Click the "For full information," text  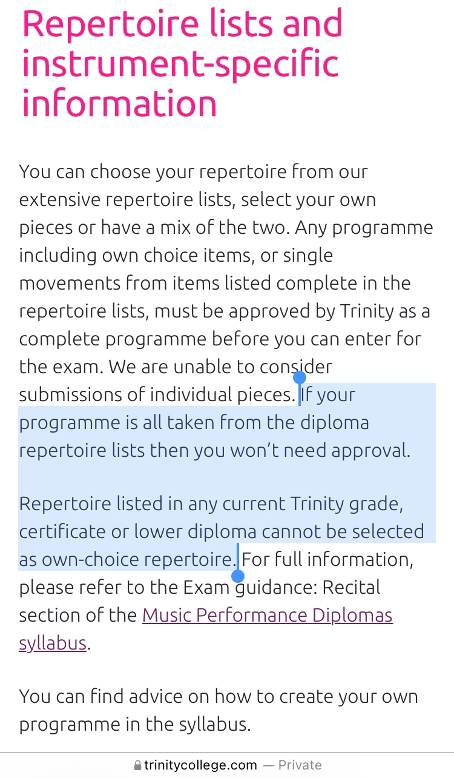coord(327,559)
